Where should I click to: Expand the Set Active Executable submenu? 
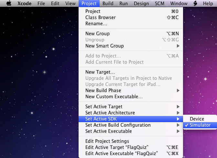[x=131, y=131]
